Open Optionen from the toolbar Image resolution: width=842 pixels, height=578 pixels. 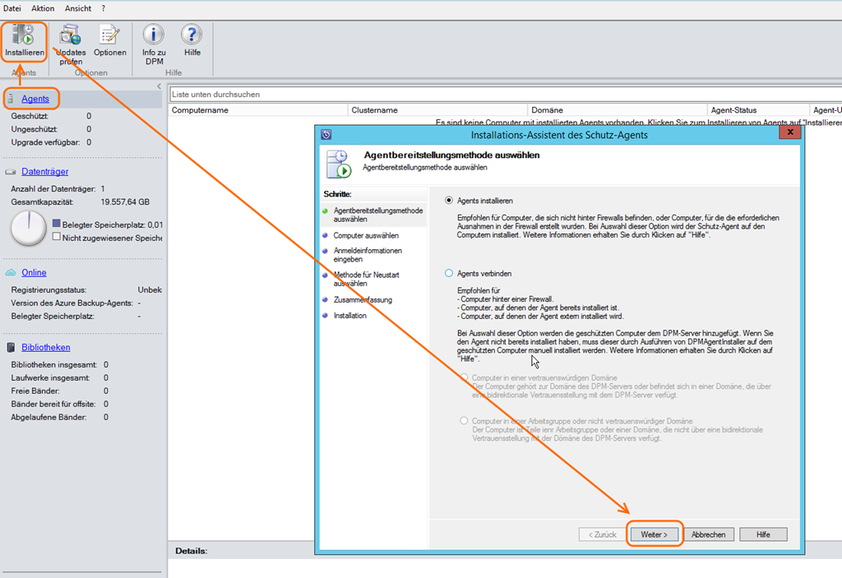(x=109, y=35)
